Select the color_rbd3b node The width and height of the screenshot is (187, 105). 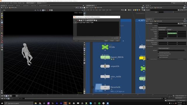tap(105, 76)
